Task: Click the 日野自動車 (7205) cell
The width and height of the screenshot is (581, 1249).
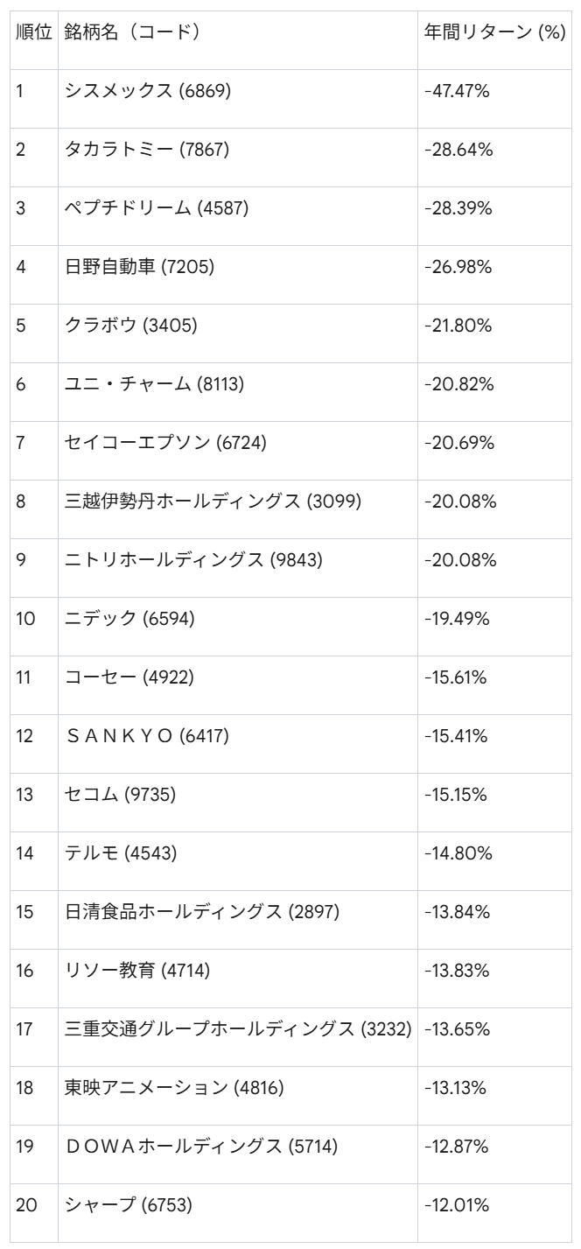Action: point(139,266)
